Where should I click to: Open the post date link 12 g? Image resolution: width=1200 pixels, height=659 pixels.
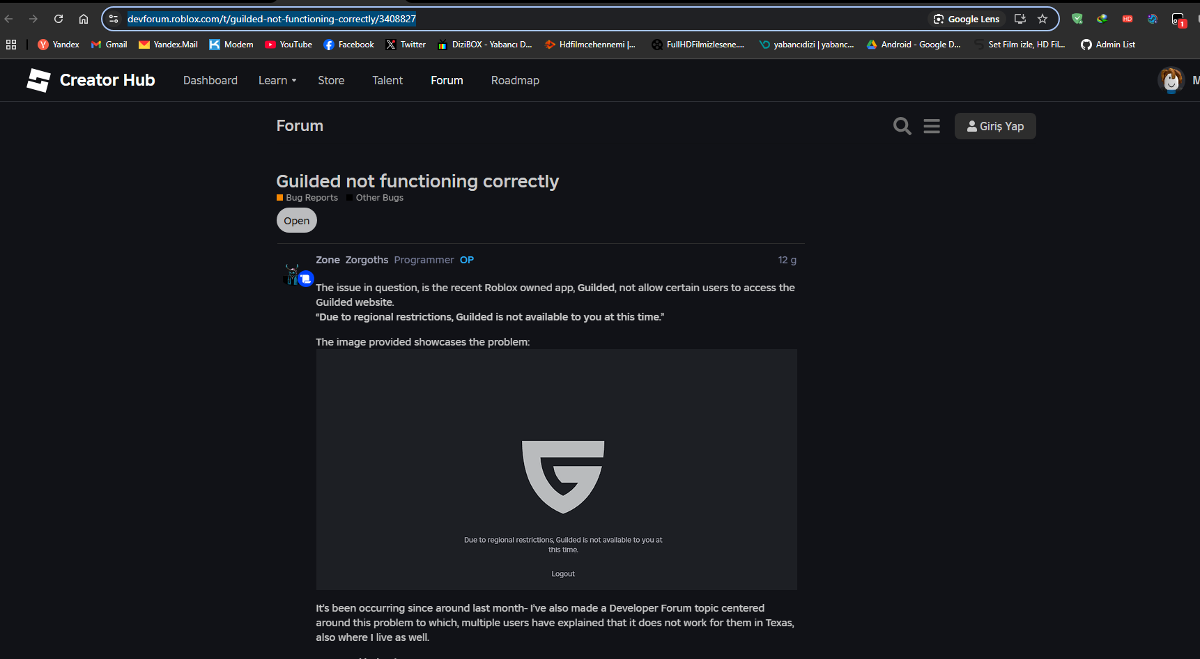[x=787, y=260]
